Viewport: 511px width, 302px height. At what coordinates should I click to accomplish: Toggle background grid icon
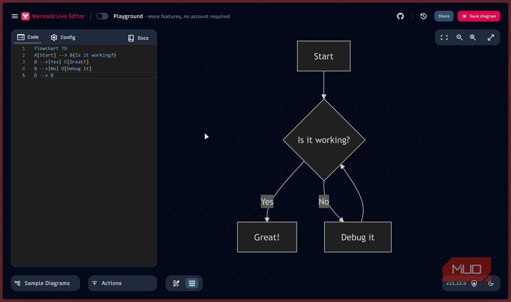pos(192,283)
